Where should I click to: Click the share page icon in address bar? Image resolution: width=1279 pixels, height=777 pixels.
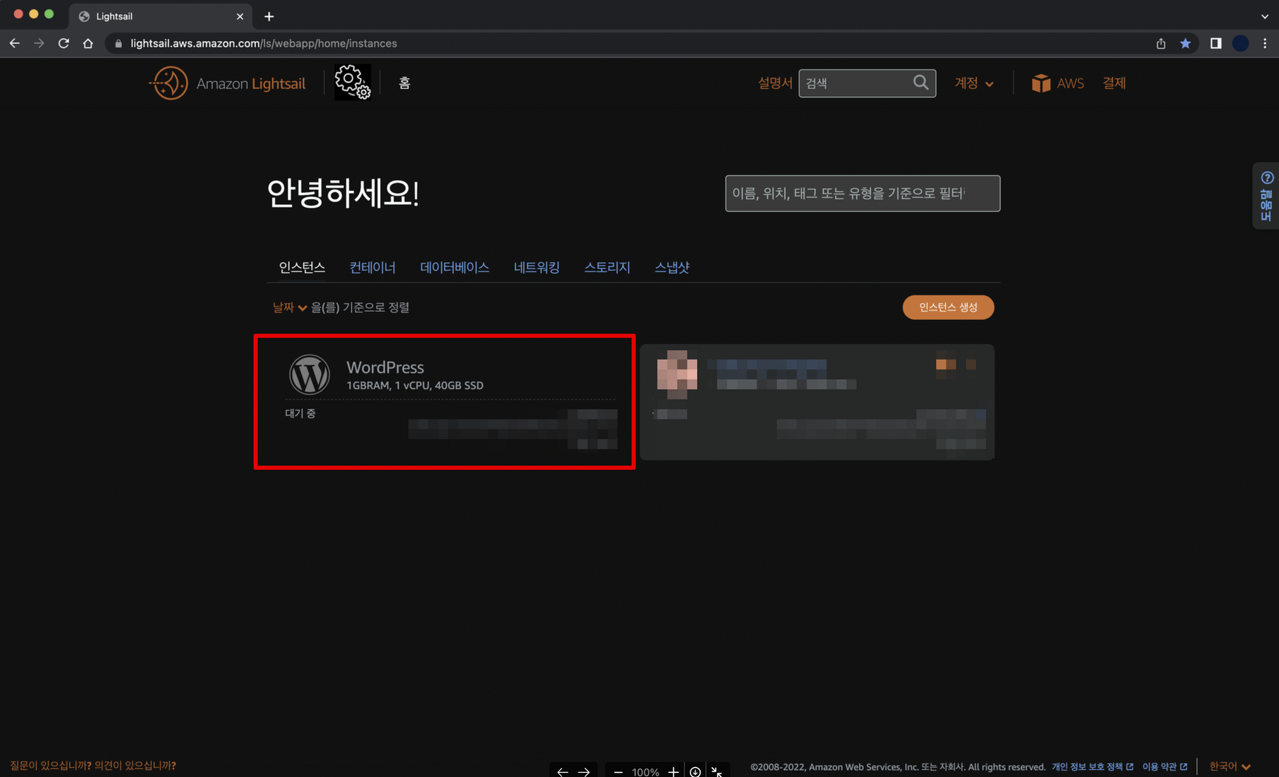pos(1161,43)
